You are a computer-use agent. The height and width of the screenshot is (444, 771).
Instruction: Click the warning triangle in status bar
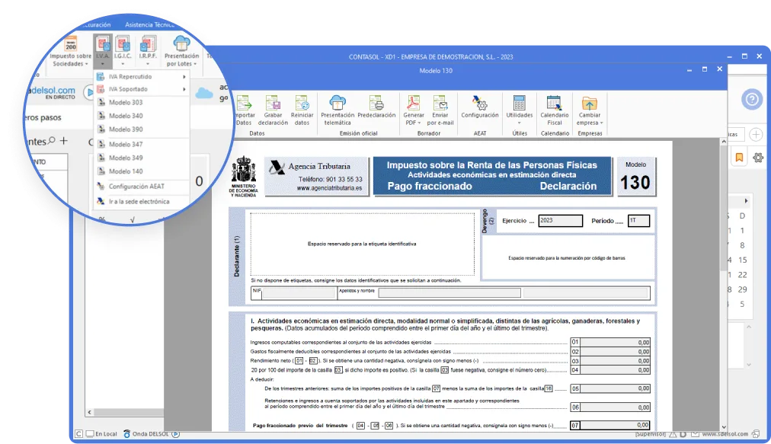pyautogui.click(x=673, y=434)
